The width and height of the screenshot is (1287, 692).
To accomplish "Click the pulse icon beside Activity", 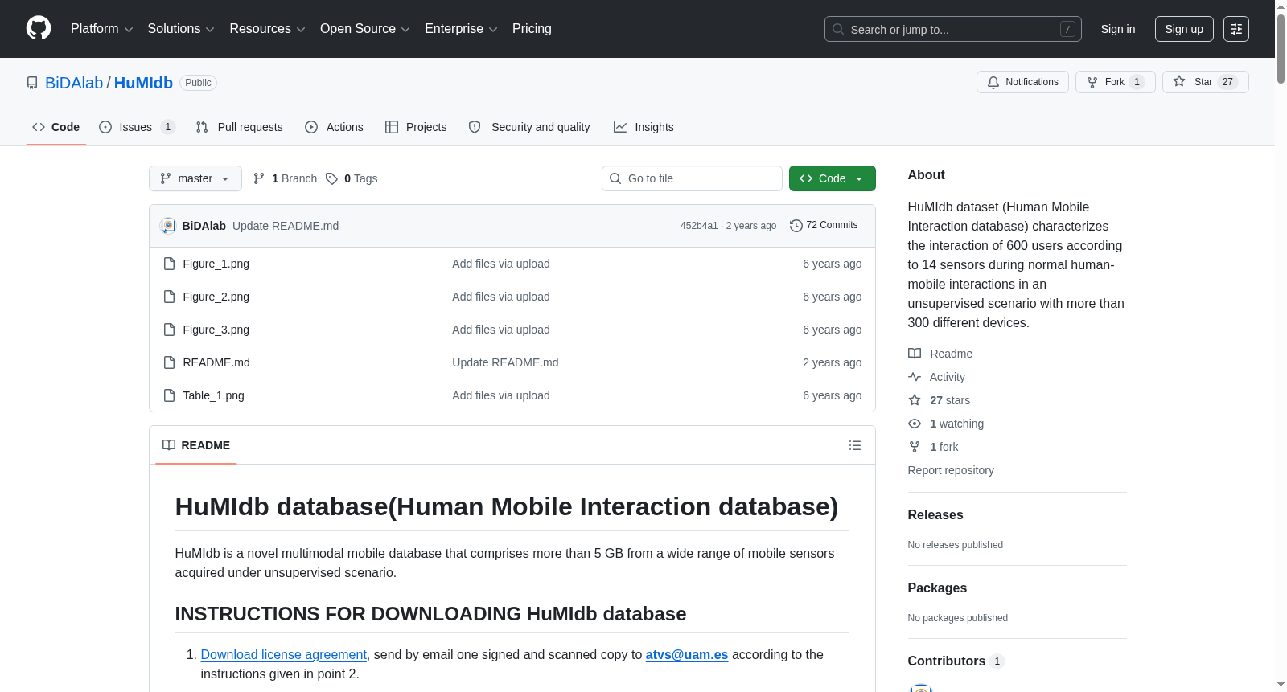I will click(x=915, y=377).
